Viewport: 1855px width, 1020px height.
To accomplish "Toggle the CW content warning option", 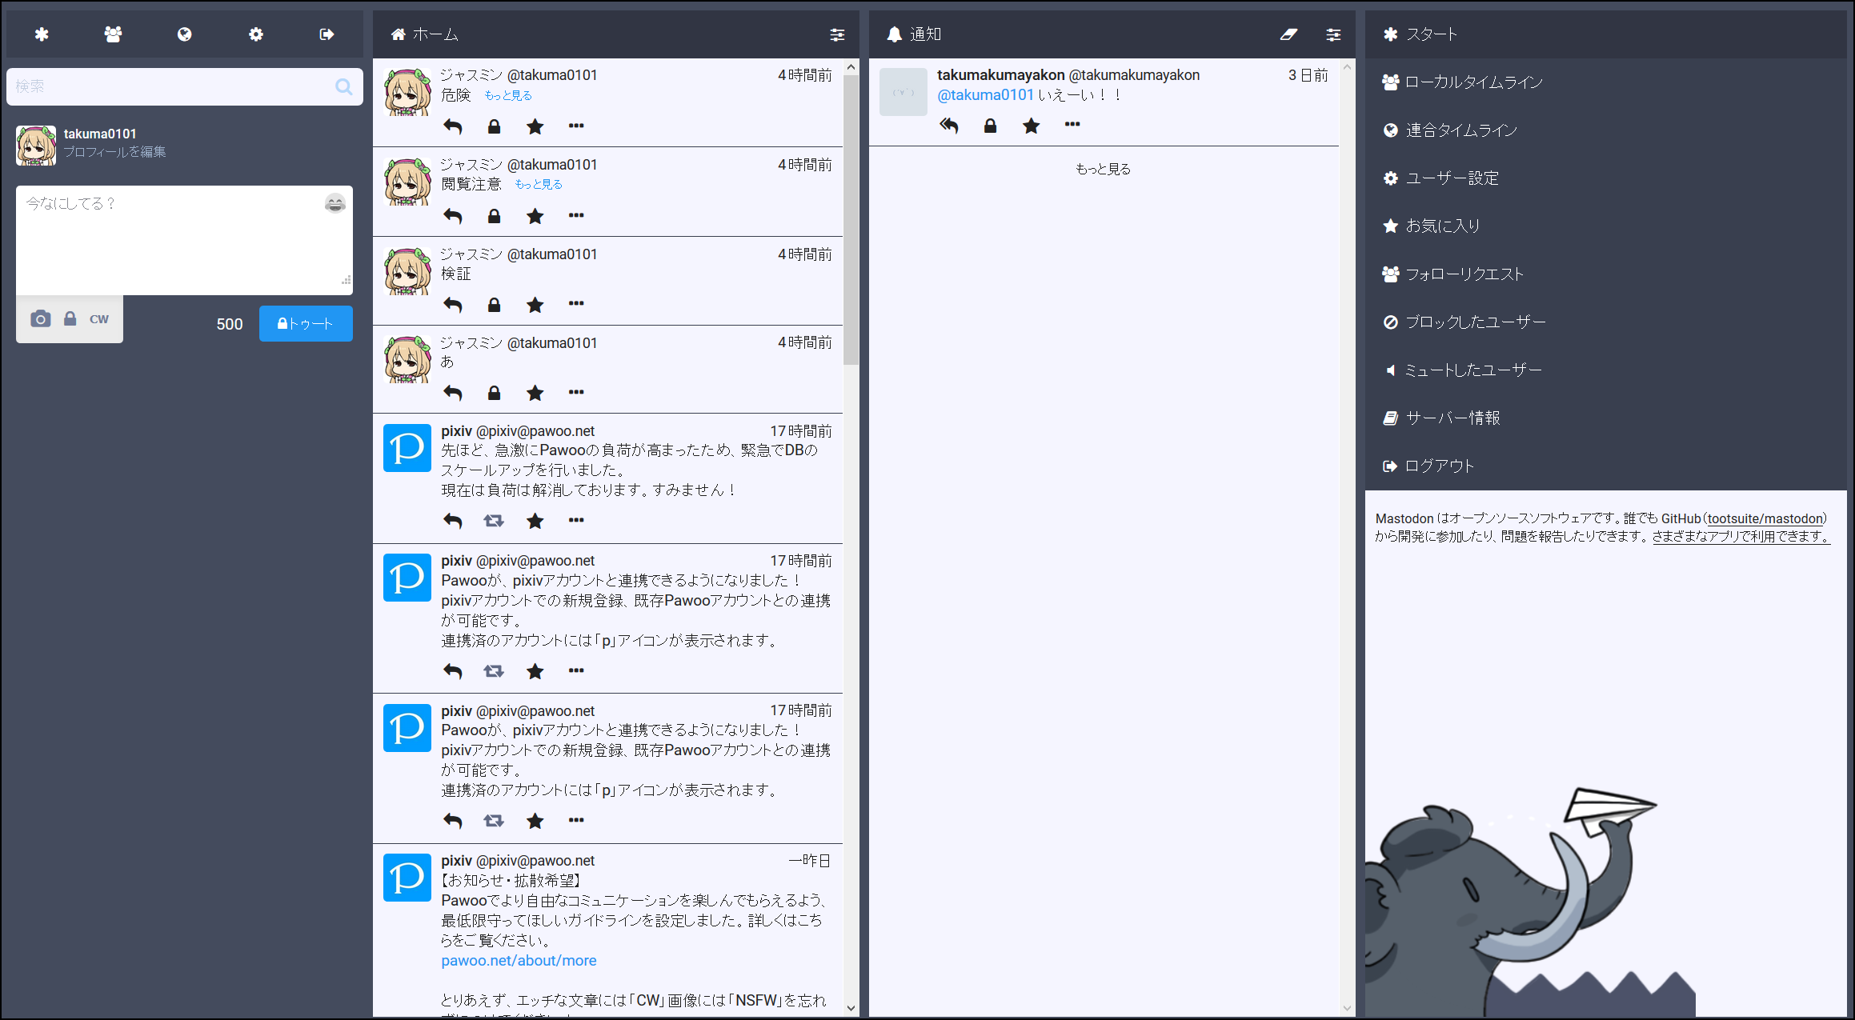I will point(99,319).
